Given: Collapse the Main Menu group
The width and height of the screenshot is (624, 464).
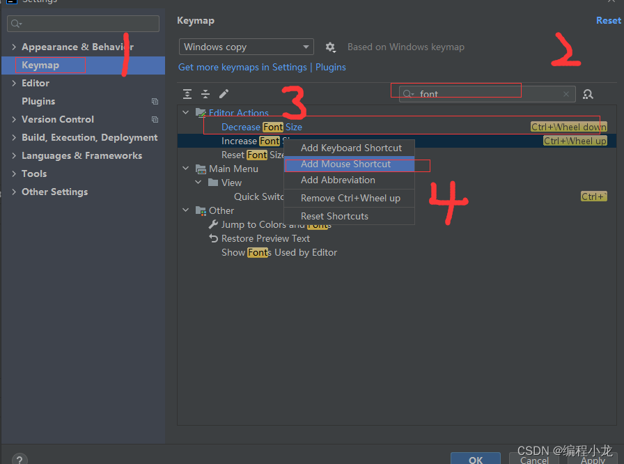Looking at the screenshot, I should coord(185,169).
